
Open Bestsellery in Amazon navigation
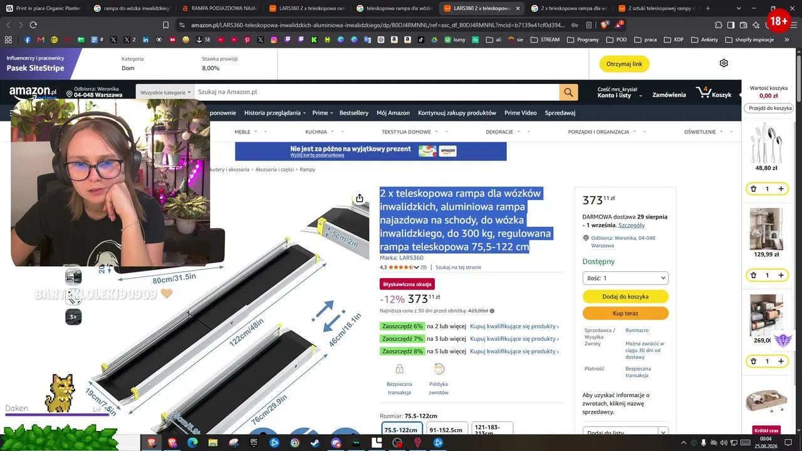(x=354, y=113)
